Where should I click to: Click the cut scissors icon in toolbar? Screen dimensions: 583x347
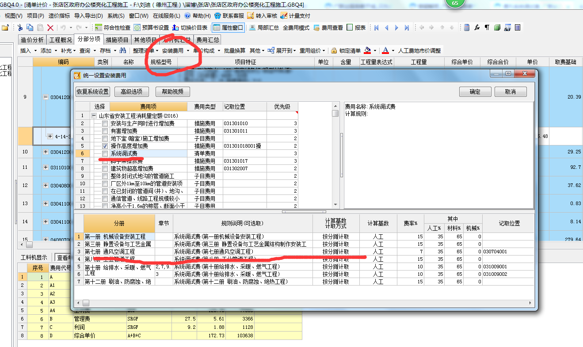click(x=20, y=27)
